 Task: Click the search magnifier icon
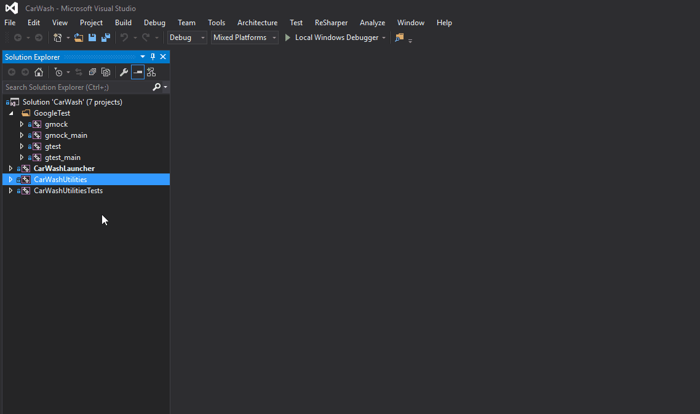tap(156, 87)
